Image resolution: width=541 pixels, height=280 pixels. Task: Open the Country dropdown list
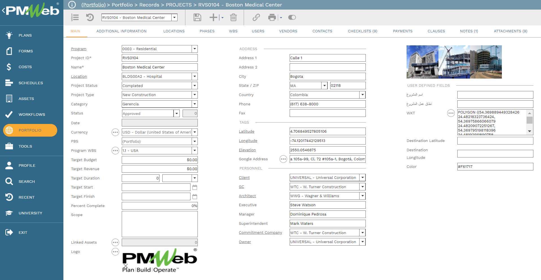[x=362, y=95]
